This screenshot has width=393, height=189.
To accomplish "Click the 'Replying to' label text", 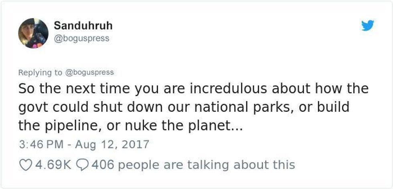I will (40, 72).
